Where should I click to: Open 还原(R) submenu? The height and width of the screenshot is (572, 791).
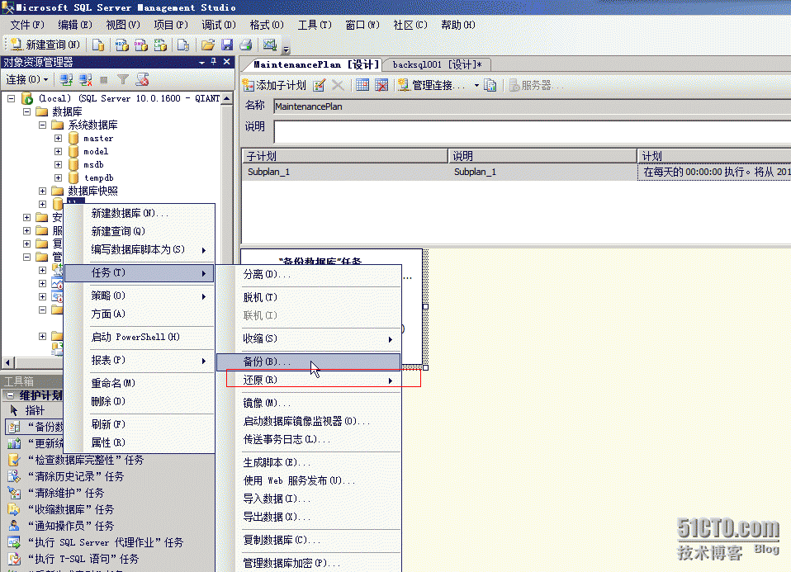click(310, 380)
